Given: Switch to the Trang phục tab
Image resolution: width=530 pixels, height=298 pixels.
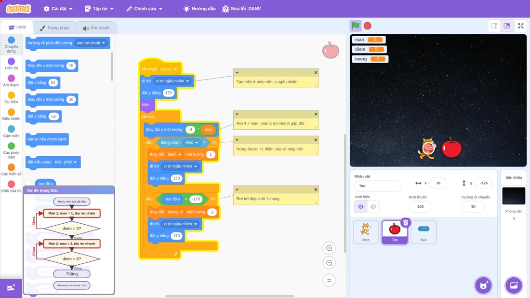Looking at the screenshot, I should click(x=54, y=28).
